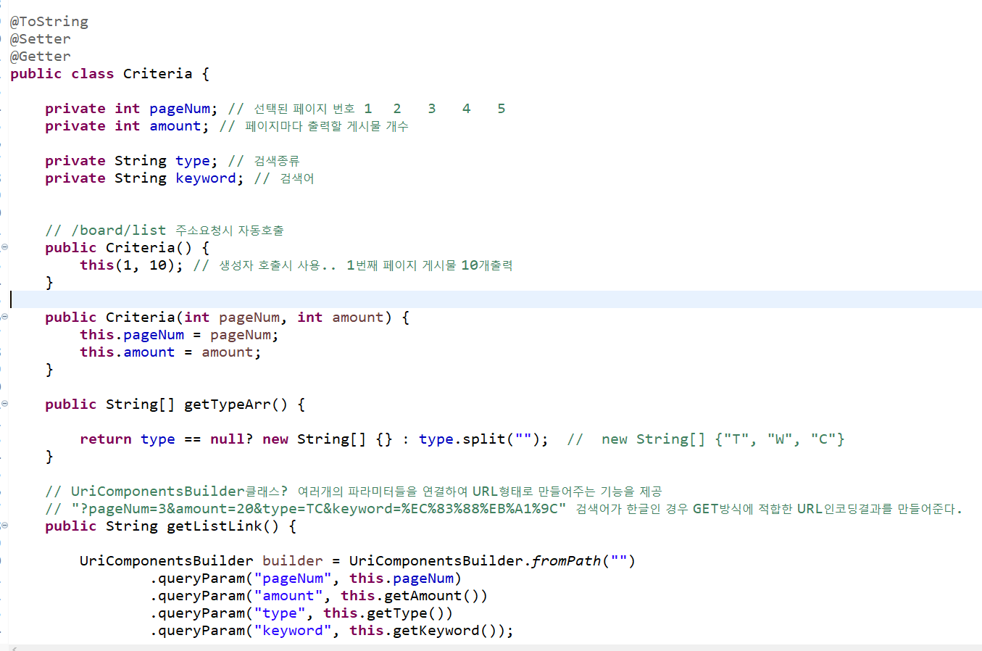The width and height of the screenshot is (982, 651).
Task: Click the split method call in getTypeArr
Action: click(483, 439)
